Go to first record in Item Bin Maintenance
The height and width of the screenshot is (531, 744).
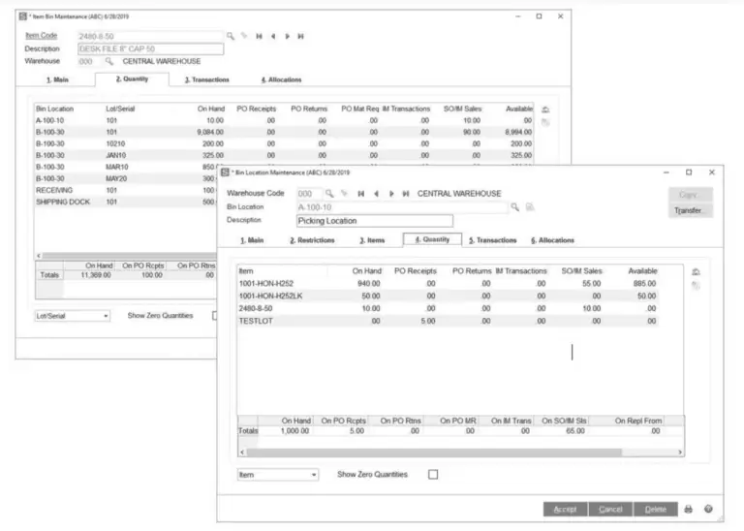click(x=258, y=35)
